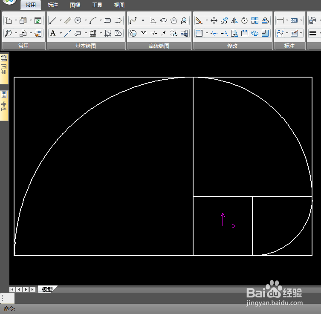
Task: Select the Parallel lines tool
Action: (68, 20)
